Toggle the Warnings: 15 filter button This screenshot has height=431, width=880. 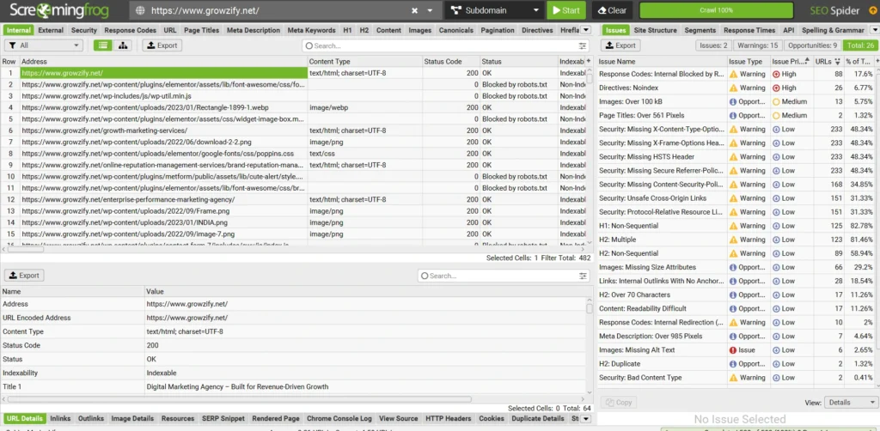758,46
